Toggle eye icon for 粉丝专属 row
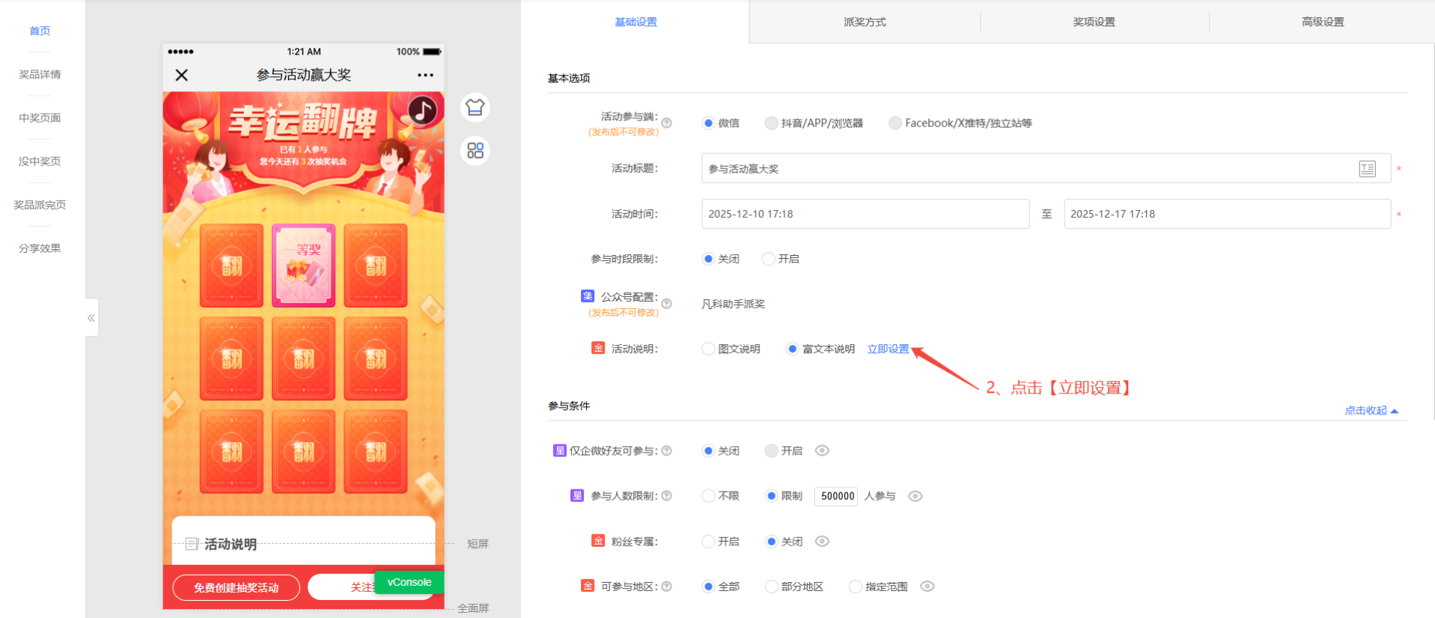This screenshot has height=618, width=1435. coord(822,541)
